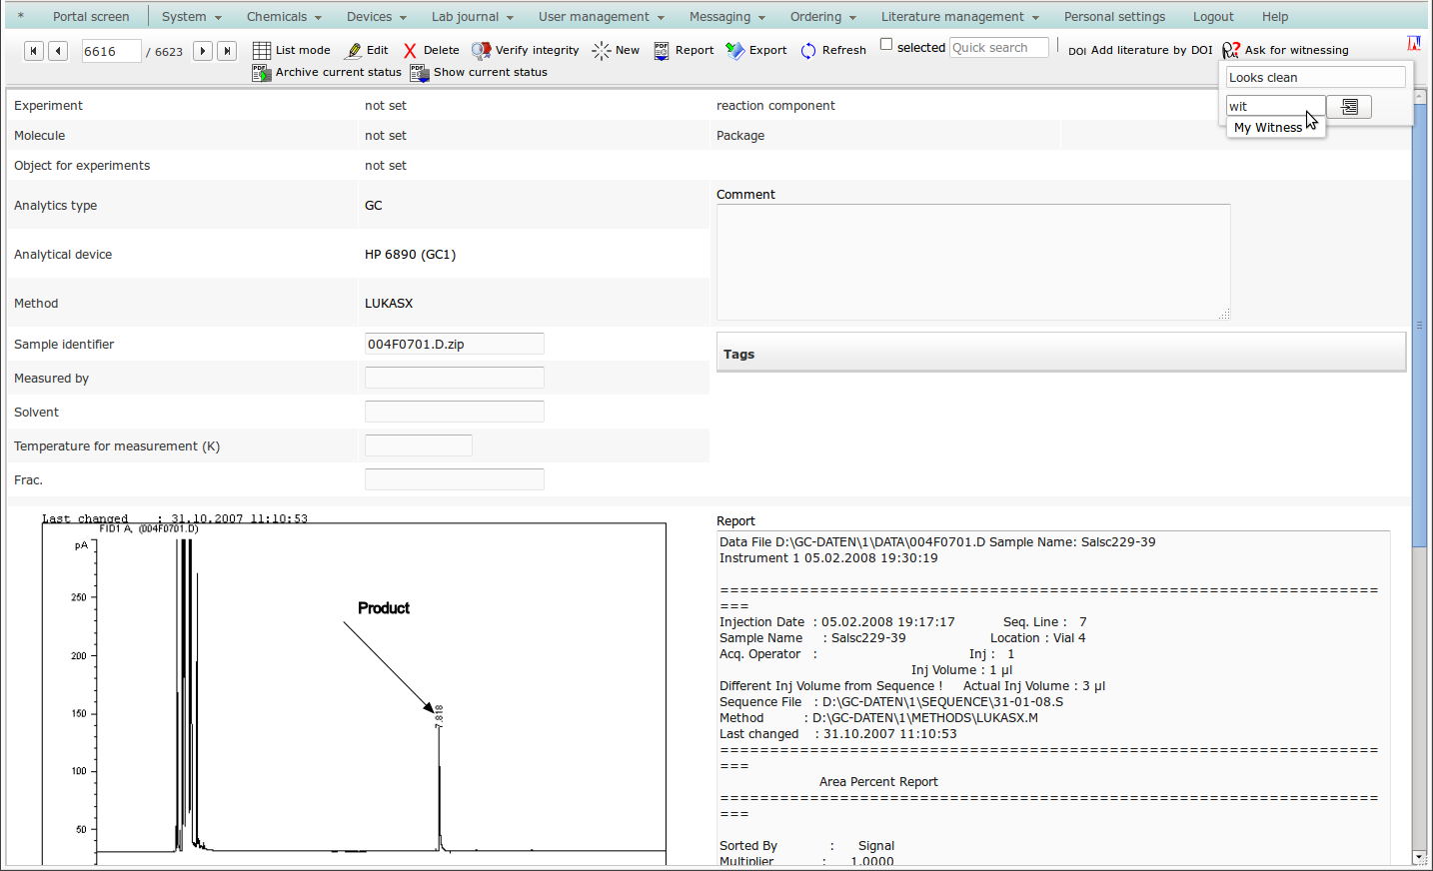
Task: Go to the next record
Action: [202, 51]
